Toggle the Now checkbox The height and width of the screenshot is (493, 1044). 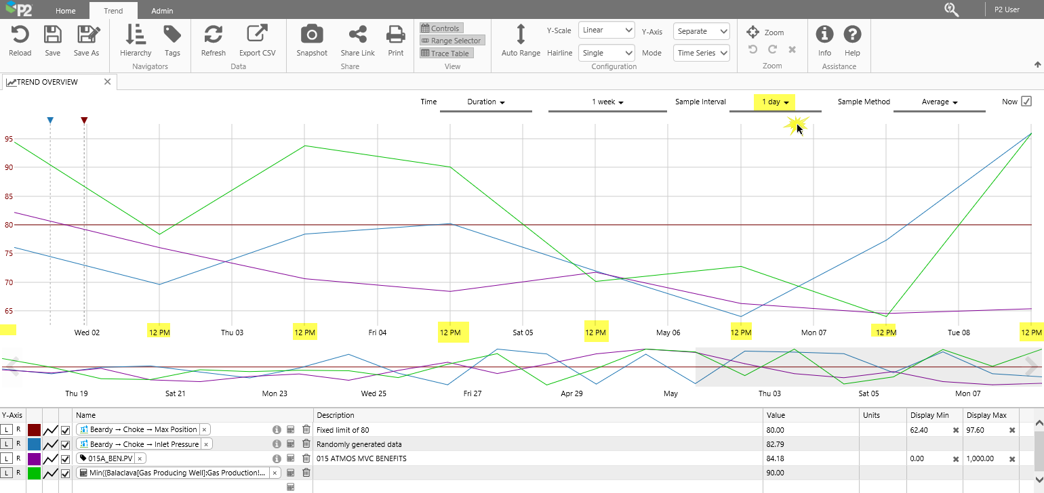1026,102
